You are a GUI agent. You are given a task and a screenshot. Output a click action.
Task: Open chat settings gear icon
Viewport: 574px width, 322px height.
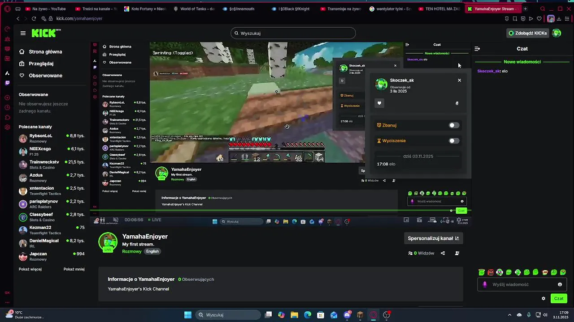coord(544,298)
